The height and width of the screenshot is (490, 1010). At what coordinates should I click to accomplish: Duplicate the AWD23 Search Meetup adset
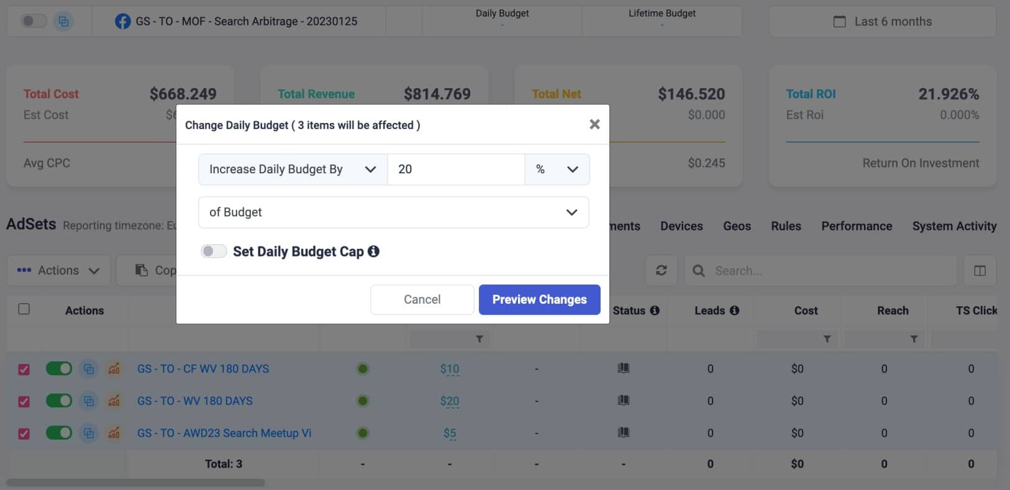(x=89, y=433)
